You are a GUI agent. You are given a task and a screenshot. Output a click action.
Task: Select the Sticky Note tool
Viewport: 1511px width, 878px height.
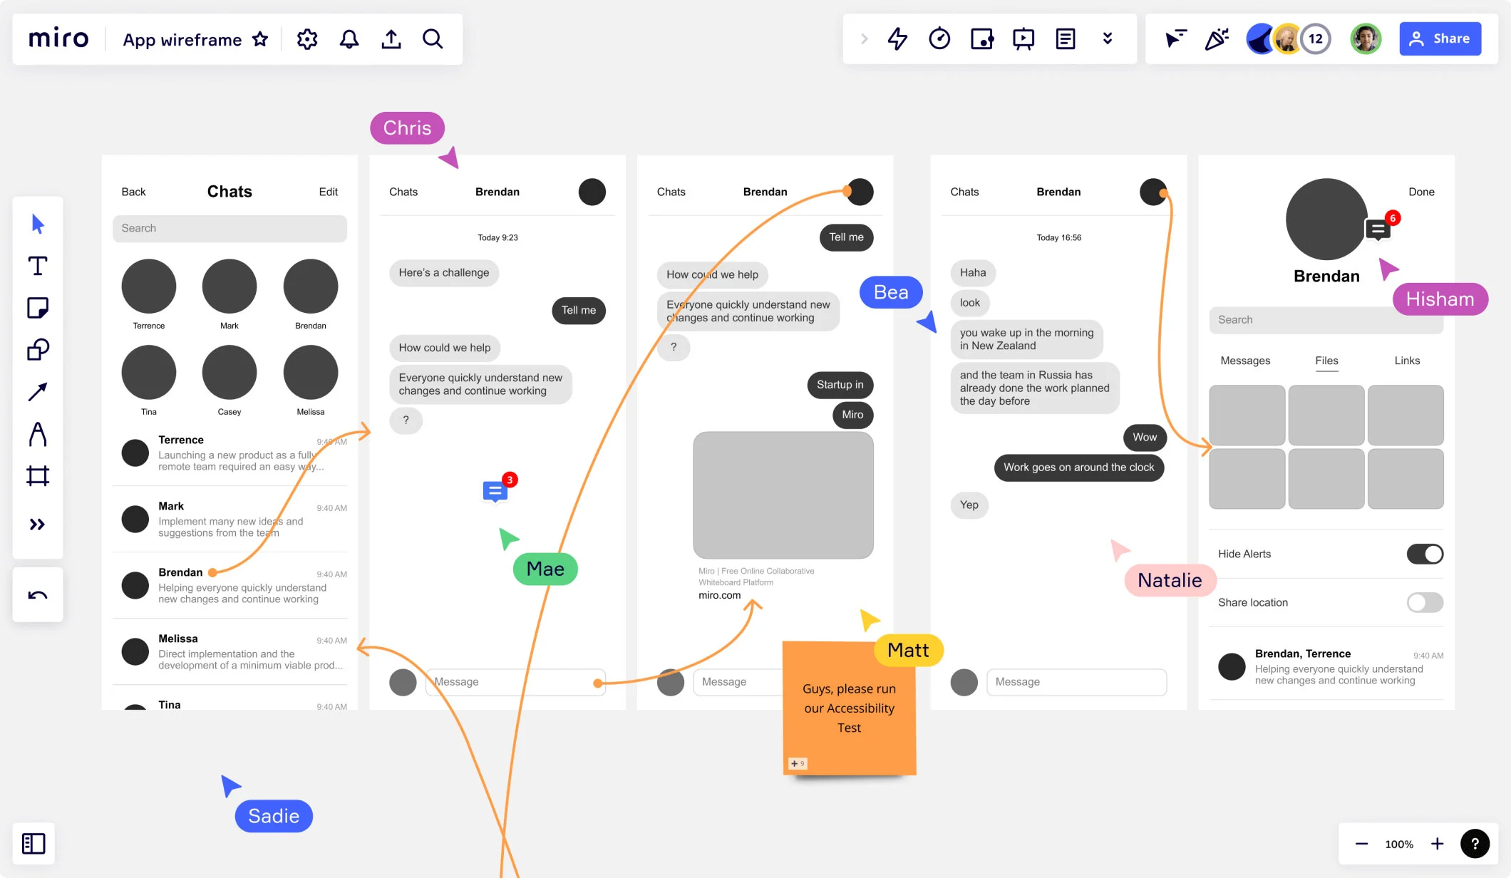[x=36, y=307]
